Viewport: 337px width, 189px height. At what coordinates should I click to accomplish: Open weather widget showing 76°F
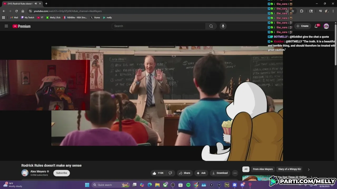[x=13, y=185]
